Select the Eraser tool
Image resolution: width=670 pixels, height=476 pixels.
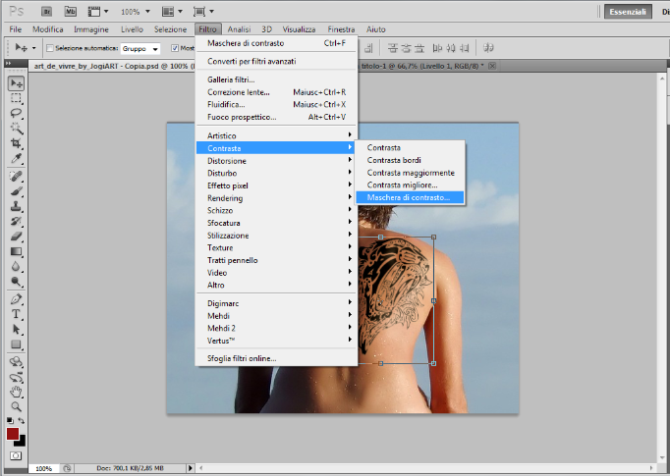pyautogui.click(x=16, y=237)
